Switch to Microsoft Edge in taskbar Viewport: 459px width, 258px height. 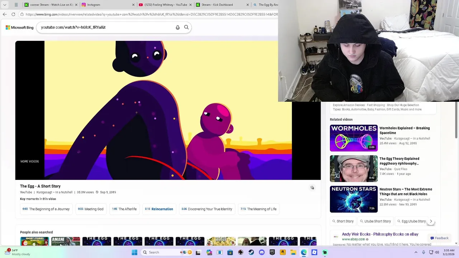click(304, 252)
